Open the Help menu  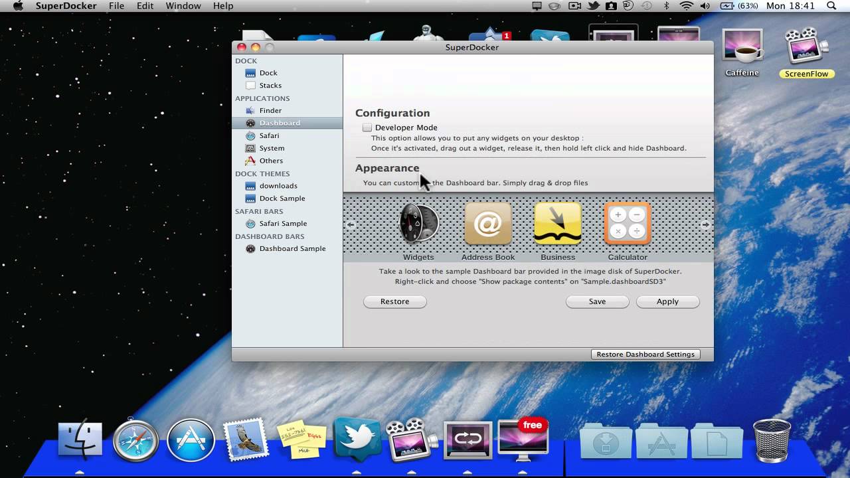pyautogui.click(x=223, y=6)
